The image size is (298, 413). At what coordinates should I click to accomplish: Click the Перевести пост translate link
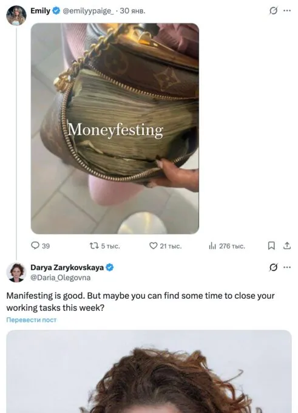[x=32, y=319]
